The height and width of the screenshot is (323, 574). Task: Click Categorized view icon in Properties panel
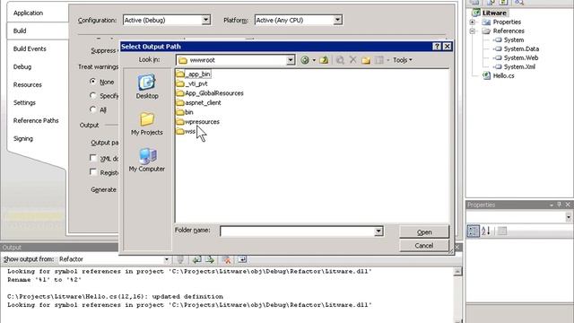(473, 231)
